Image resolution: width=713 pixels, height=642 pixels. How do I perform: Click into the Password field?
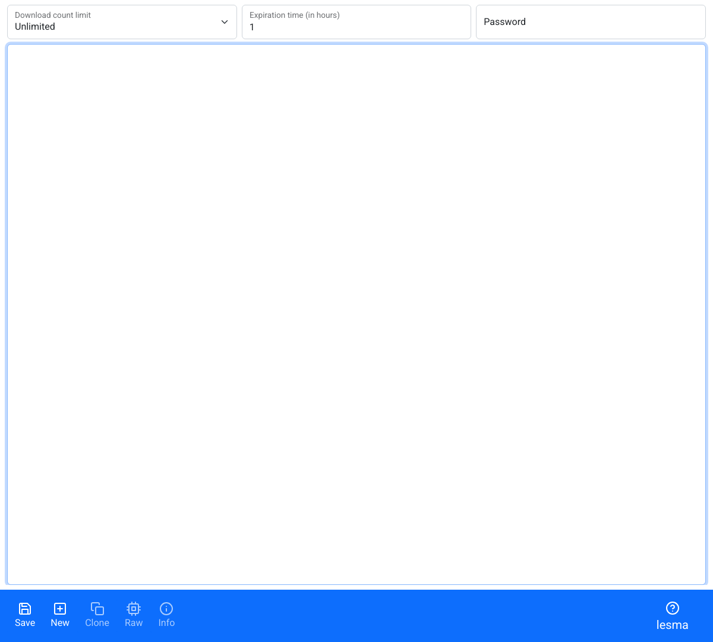point(591,22)
